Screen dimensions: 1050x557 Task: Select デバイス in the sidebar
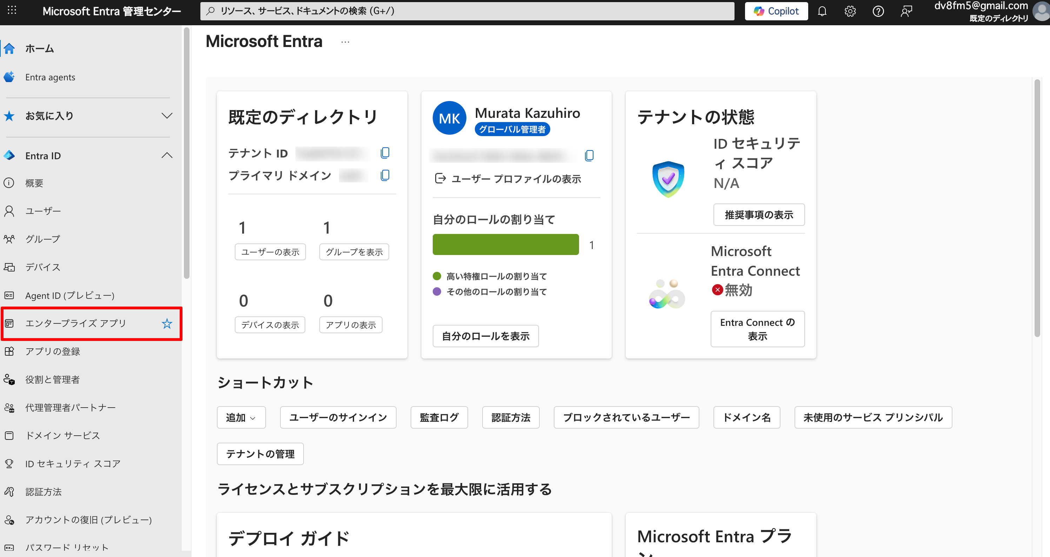[x=42, y=267]
